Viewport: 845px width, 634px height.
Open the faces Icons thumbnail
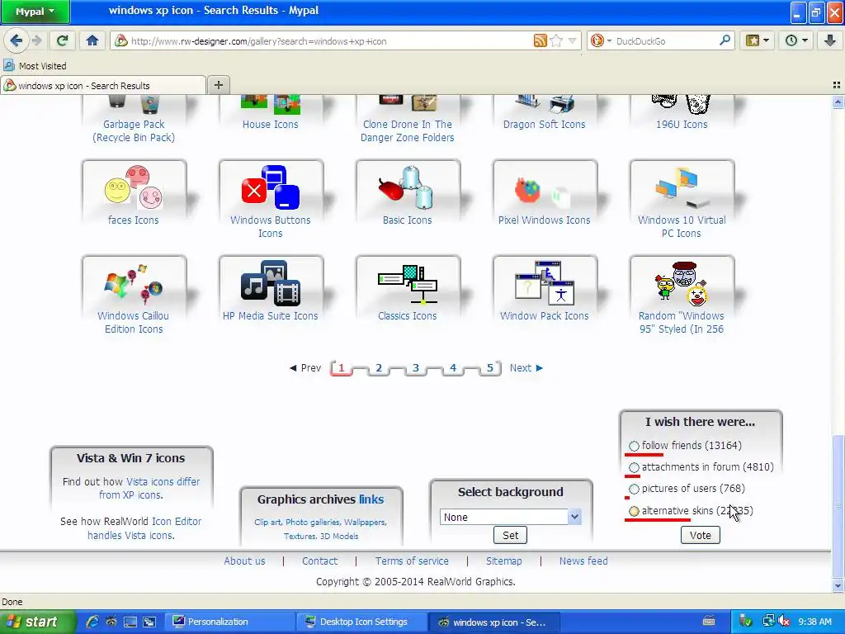135,187
